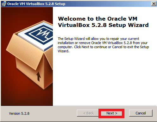
Task: Click the empty white area below the description
Action: tap(104, 79)
